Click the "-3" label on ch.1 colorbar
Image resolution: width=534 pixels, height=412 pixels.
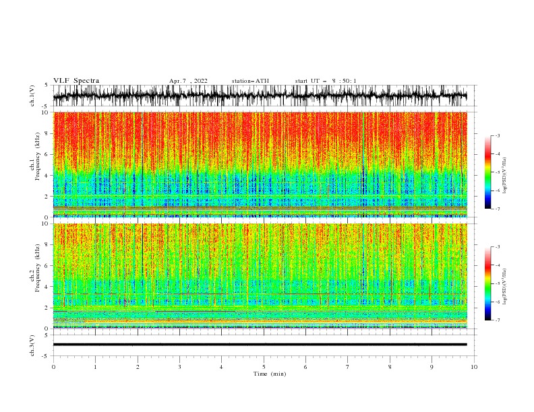tap(498, 135)
